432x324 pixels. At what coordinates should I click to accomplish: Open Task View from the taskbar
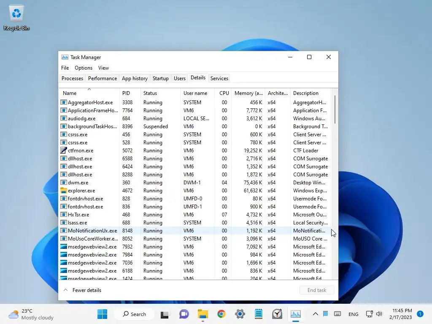(165, 314)
